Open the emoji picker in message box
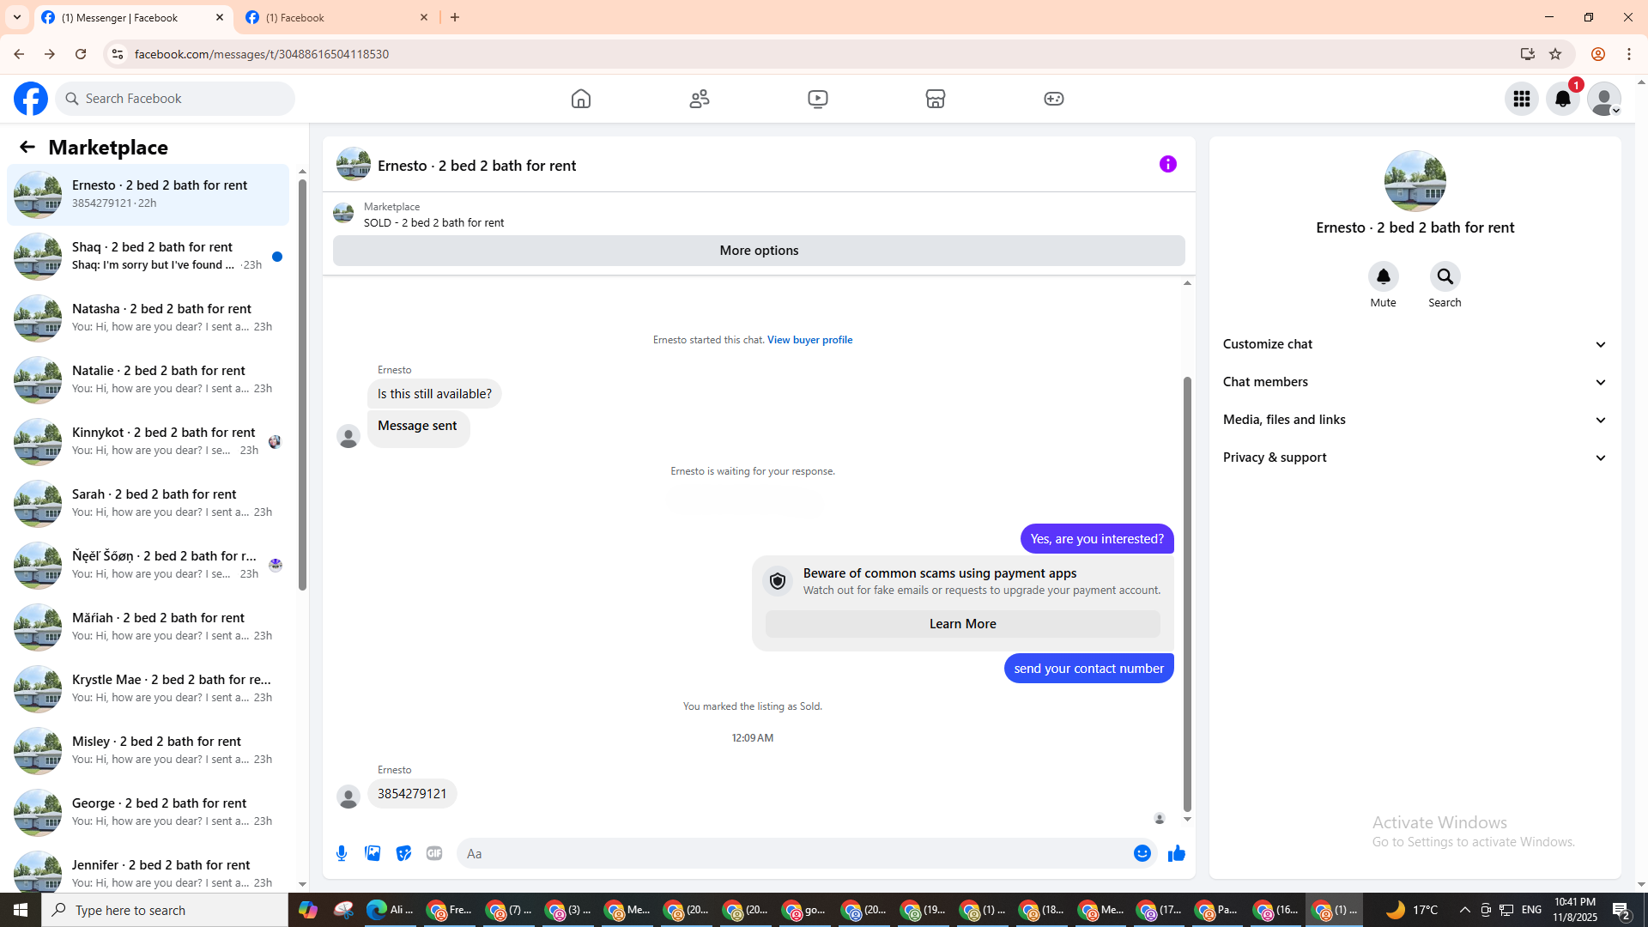The width and height of the screenshot is (1648, 927). click(x=1142, y=853)
